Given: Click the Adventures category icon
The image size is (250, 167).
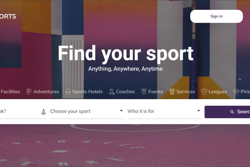Looking at the screenshot, I should [29, 92].
